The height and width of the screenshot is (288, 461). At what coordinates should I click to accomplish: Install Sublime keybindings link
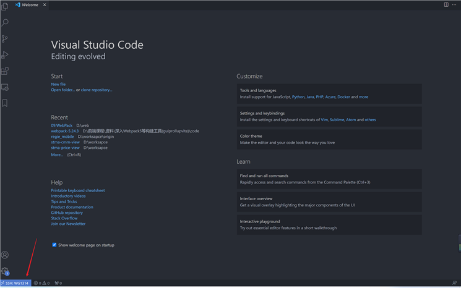[337, 120]
